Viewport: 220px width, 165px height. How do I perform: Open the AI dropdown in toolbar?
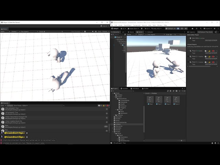pyautogui.click(x=146, y=29)
